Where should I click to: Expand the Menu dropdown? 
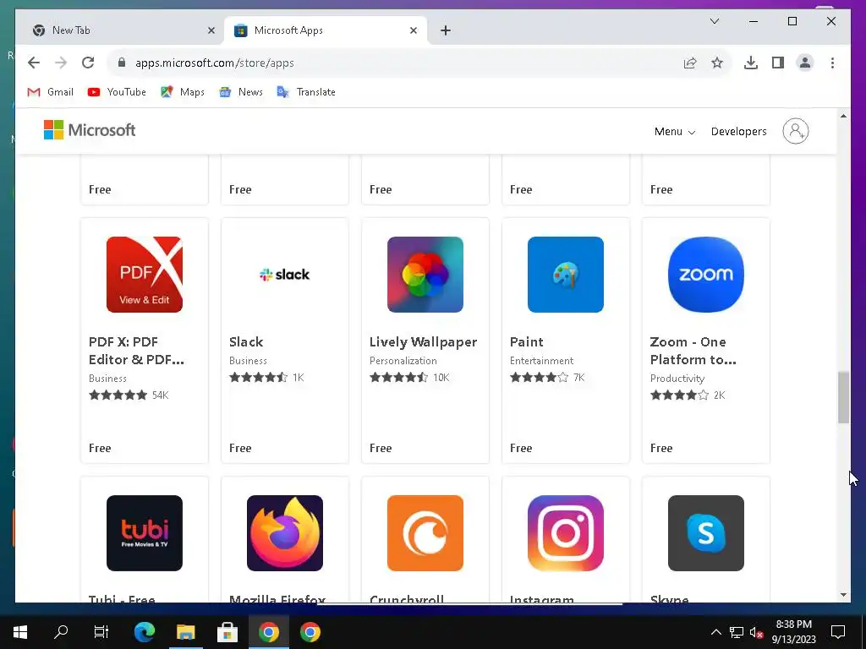(x=674, y=131)
